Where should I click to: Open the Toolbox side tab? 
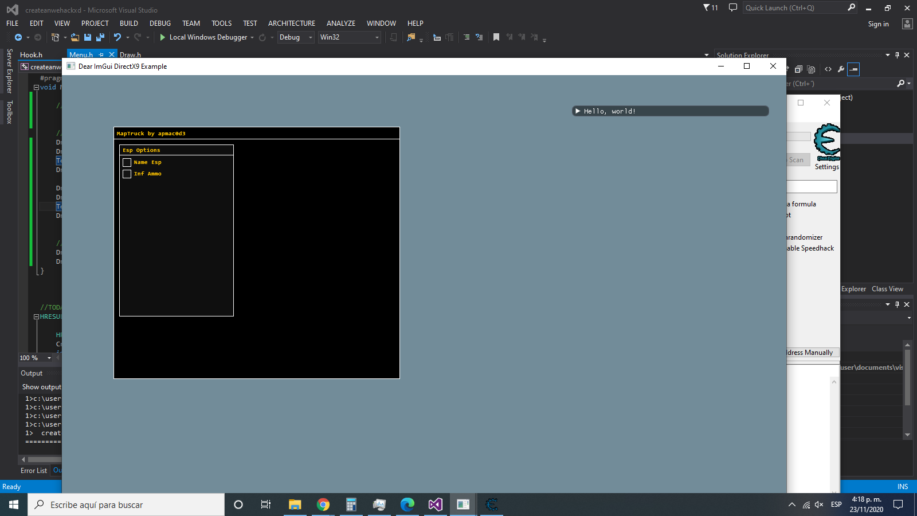[x=9, y=112]
